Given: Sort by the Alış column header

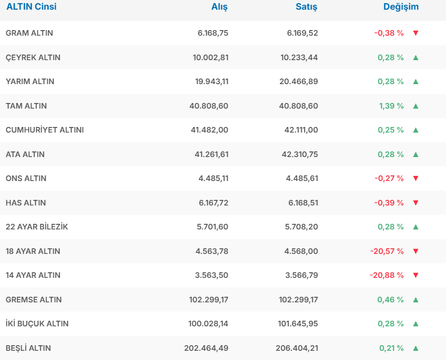Looking at the screenshot, I should click(220, 7).
